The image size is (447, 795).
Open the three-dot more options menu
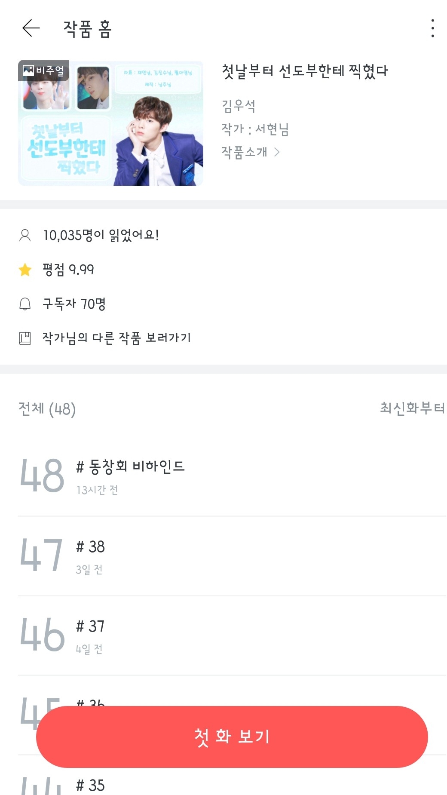click(432, 28)
